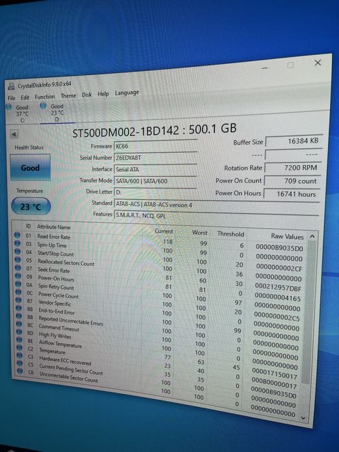The width and height of the screenshot is (339, 452).
Task: Click the attribute list scroll up arrow
Action: 312,236
